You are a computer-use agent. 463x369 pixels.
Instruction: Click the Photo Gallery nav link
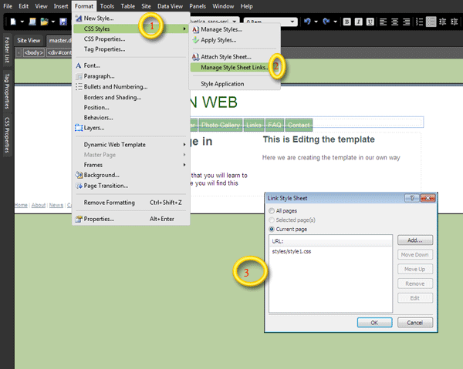pyautogui.click(x=220, y=125)
